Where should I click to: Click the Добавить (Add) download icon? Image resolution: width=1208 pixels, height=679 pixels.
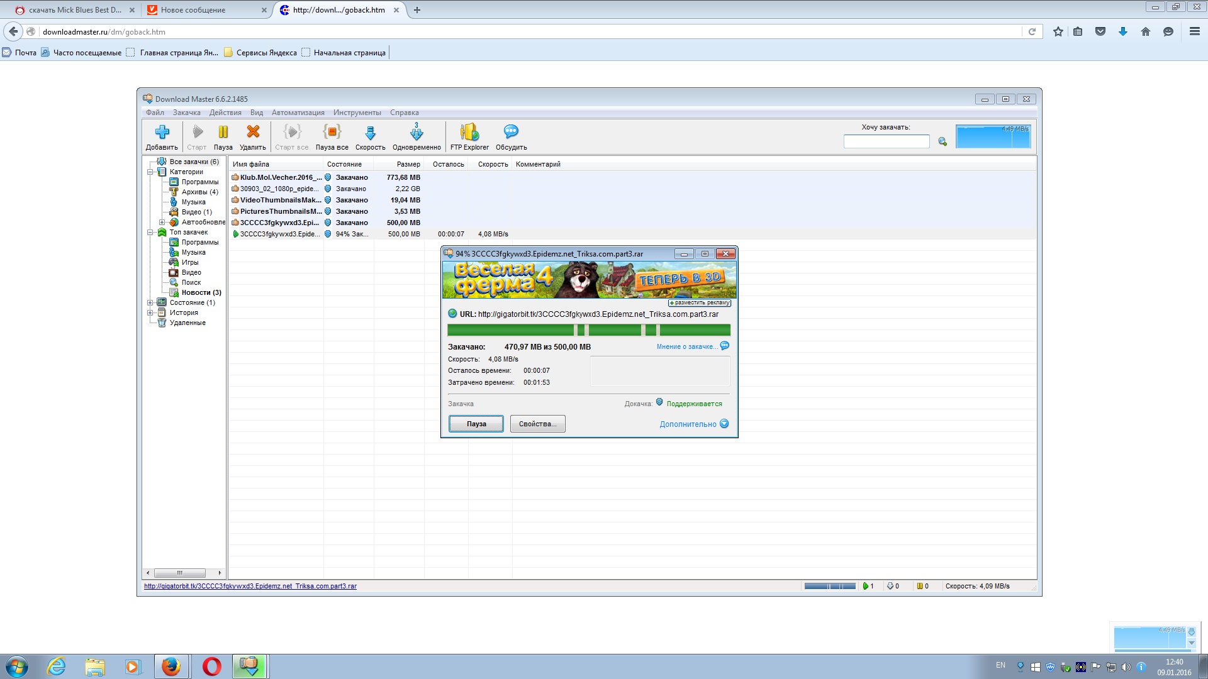click(162, 132)
